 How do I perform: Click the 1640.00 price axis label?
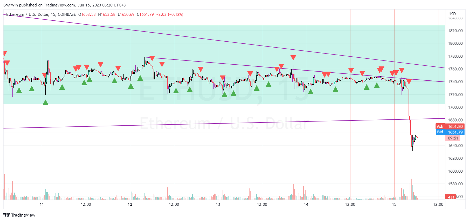[x=455, y=146]
